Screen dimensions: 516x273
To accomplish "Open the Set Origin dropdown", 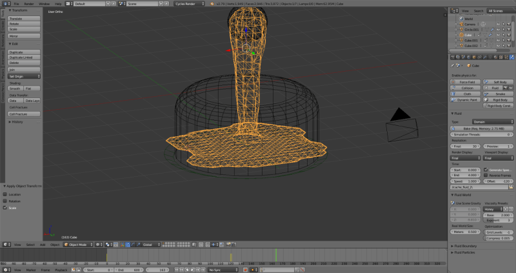I will point(24,76).
